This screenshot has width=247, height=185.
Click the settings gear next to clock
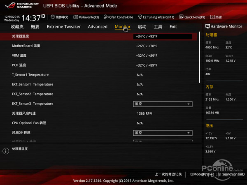click(43, 16)
